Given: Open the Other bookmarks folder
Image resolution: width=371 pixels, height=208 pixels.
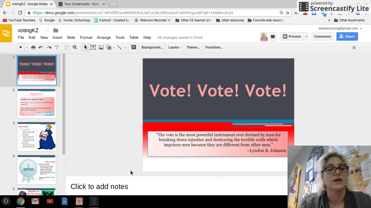Looking at the screenshot, I should [x=349, y=20].
